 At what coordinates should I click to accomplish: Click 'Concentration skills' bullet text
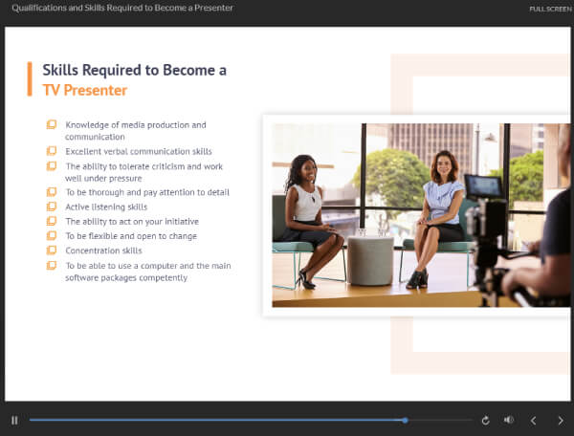(103, 251)
